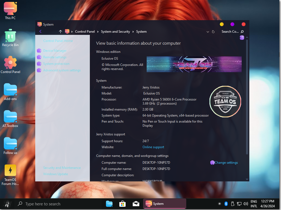Open Device Manager from the sidebar
281x210 pixels.
(x=55, y=51)
